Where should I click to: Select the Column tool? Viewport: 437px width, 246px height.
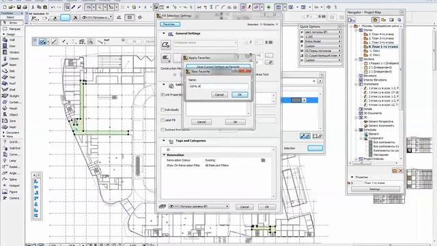point(12,59)
